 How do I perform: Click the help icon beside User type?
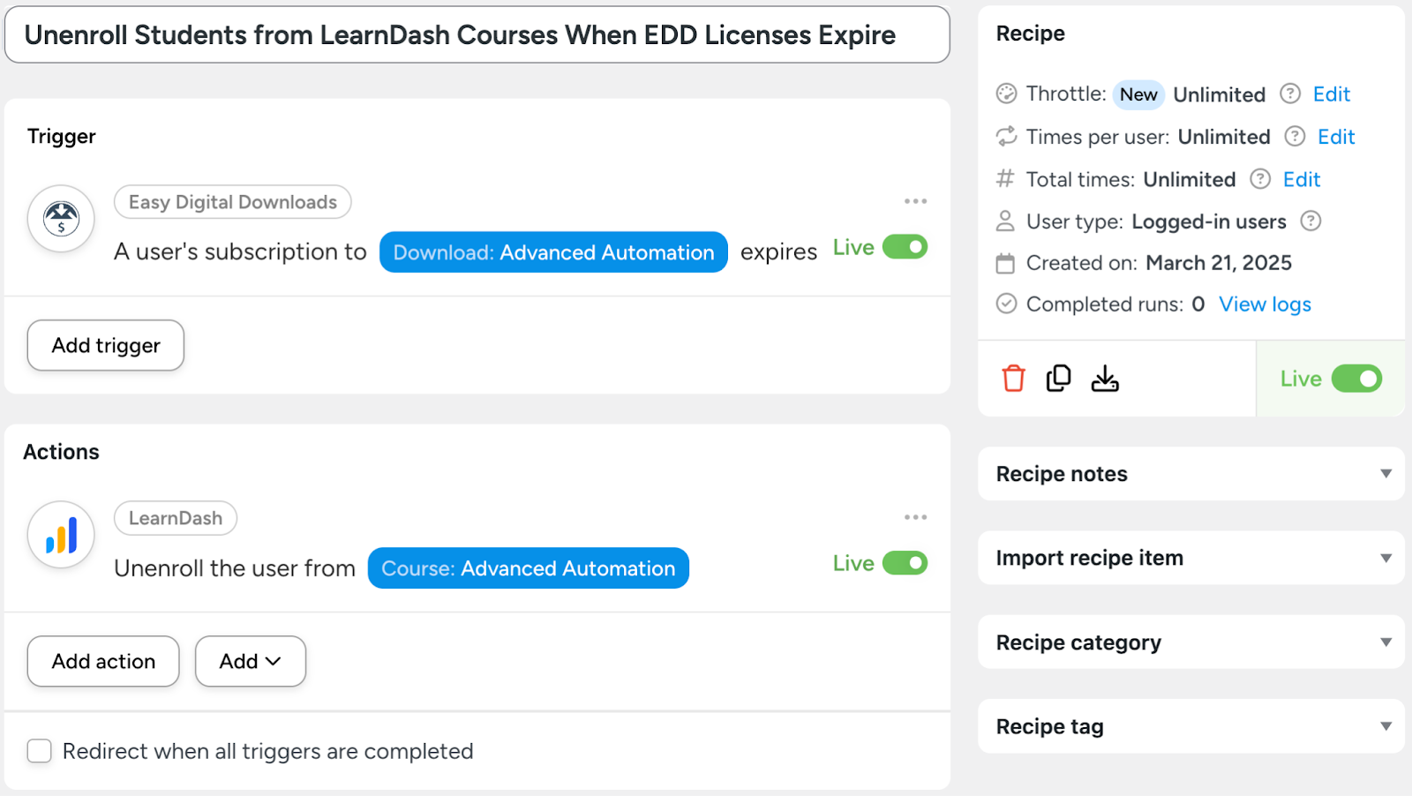[1311, 221]
